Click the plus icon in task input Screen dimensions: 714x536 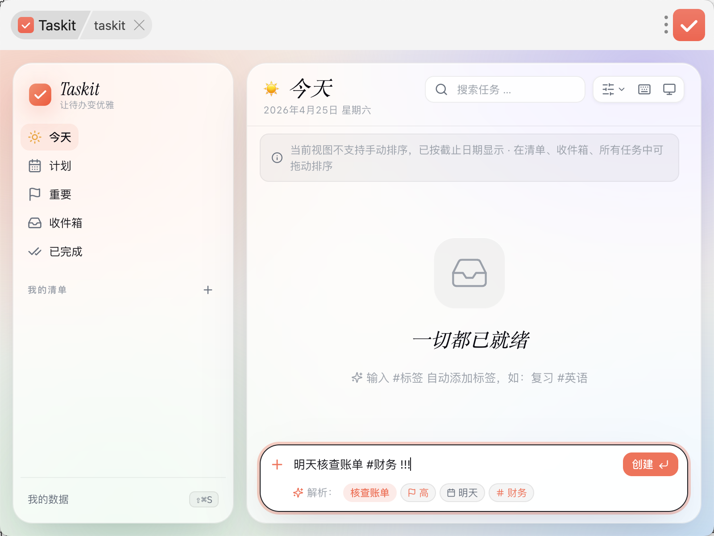277,465
